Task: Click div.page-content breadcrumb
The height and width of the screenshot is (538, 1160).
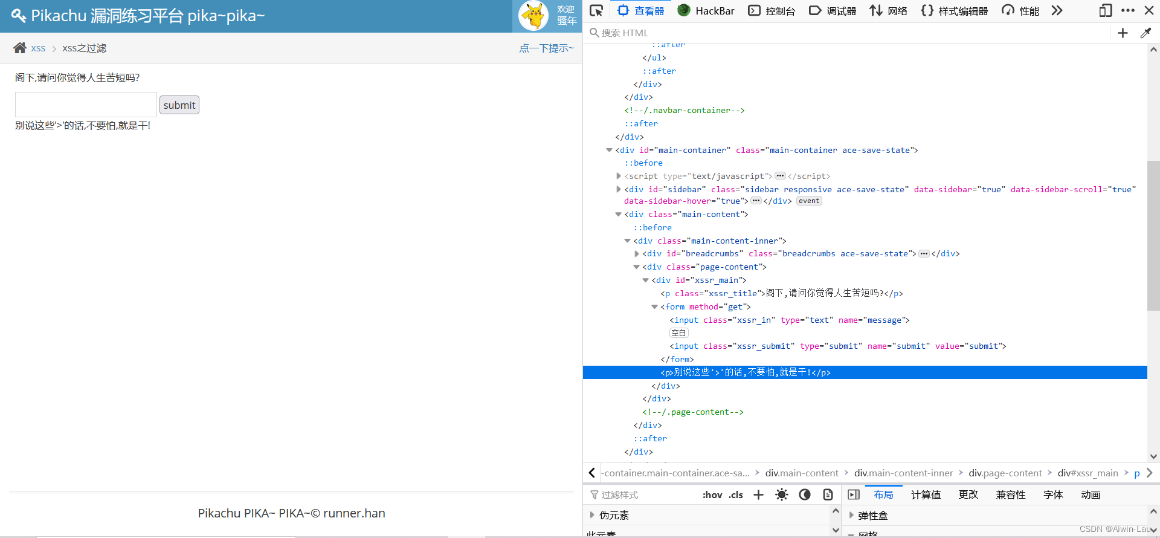Action: tap(1005, 473)
